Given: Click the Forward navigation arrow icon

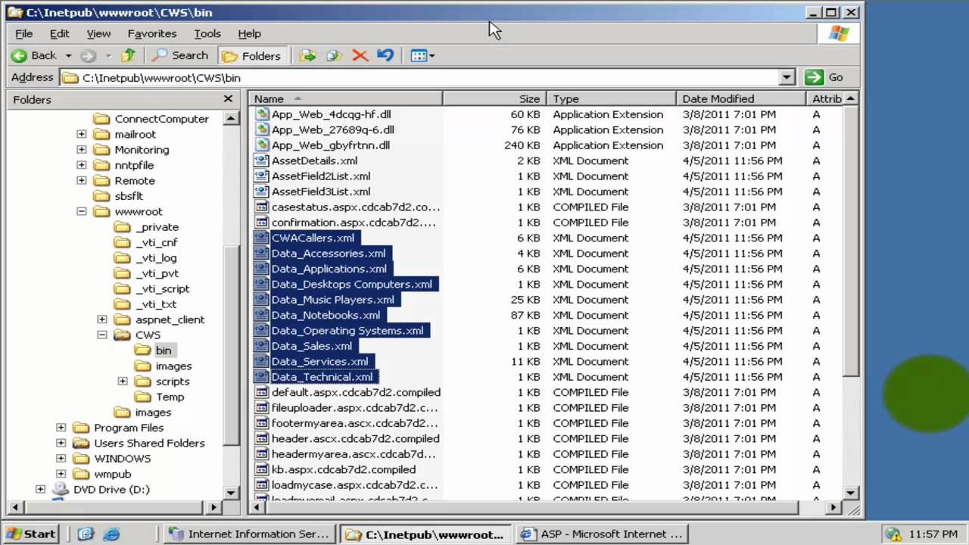Looking at the screenshot, I should [x=88, y=55].
